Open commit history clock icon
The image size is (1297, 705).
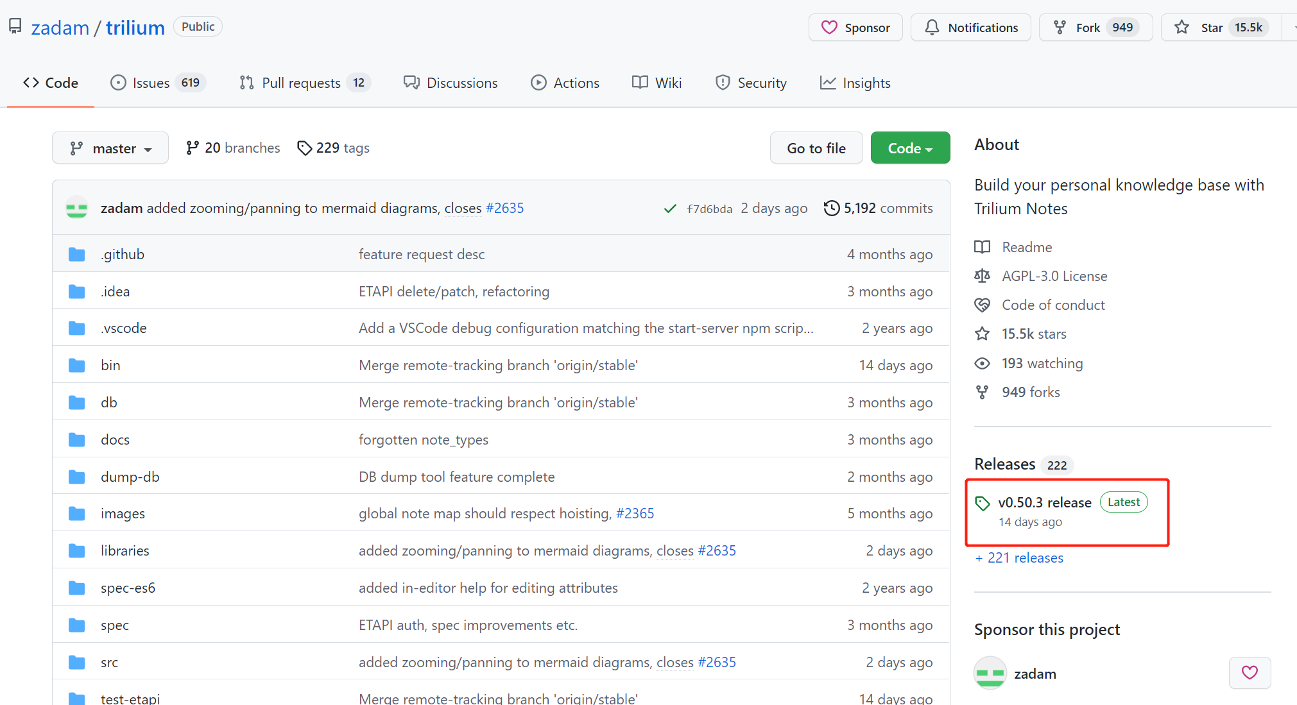pos(832,208)
